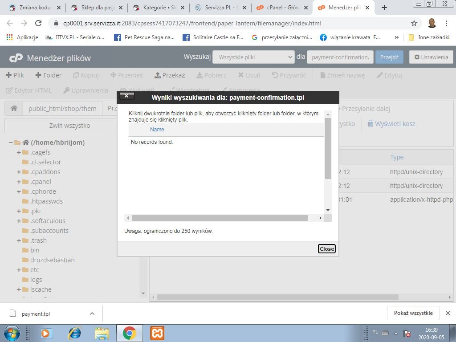456x342 pixels.
Task: Click Wyświetl kosz trash link
Action: 391,124
